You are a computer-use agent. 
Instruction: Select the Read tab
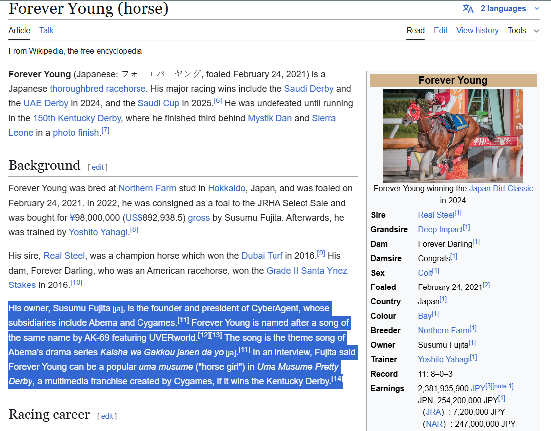coord(415,30)
